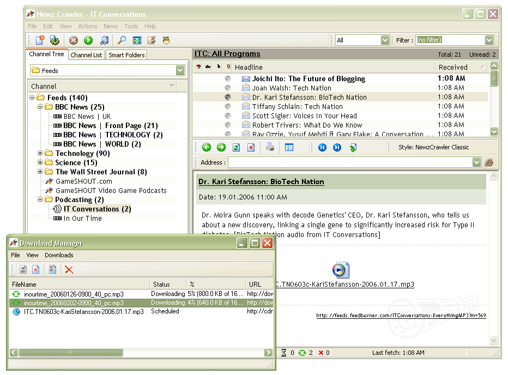The height and width of the screenshot is (375, 508).
Task: Switch to the Channel List tab
Action: (86, 55)
